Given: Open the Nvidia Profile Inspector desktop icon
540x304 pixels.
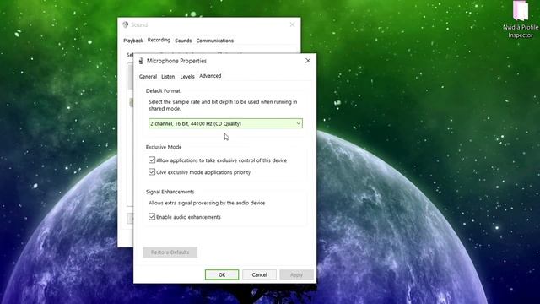Looking at the screenshot, I should pos(521,19).
